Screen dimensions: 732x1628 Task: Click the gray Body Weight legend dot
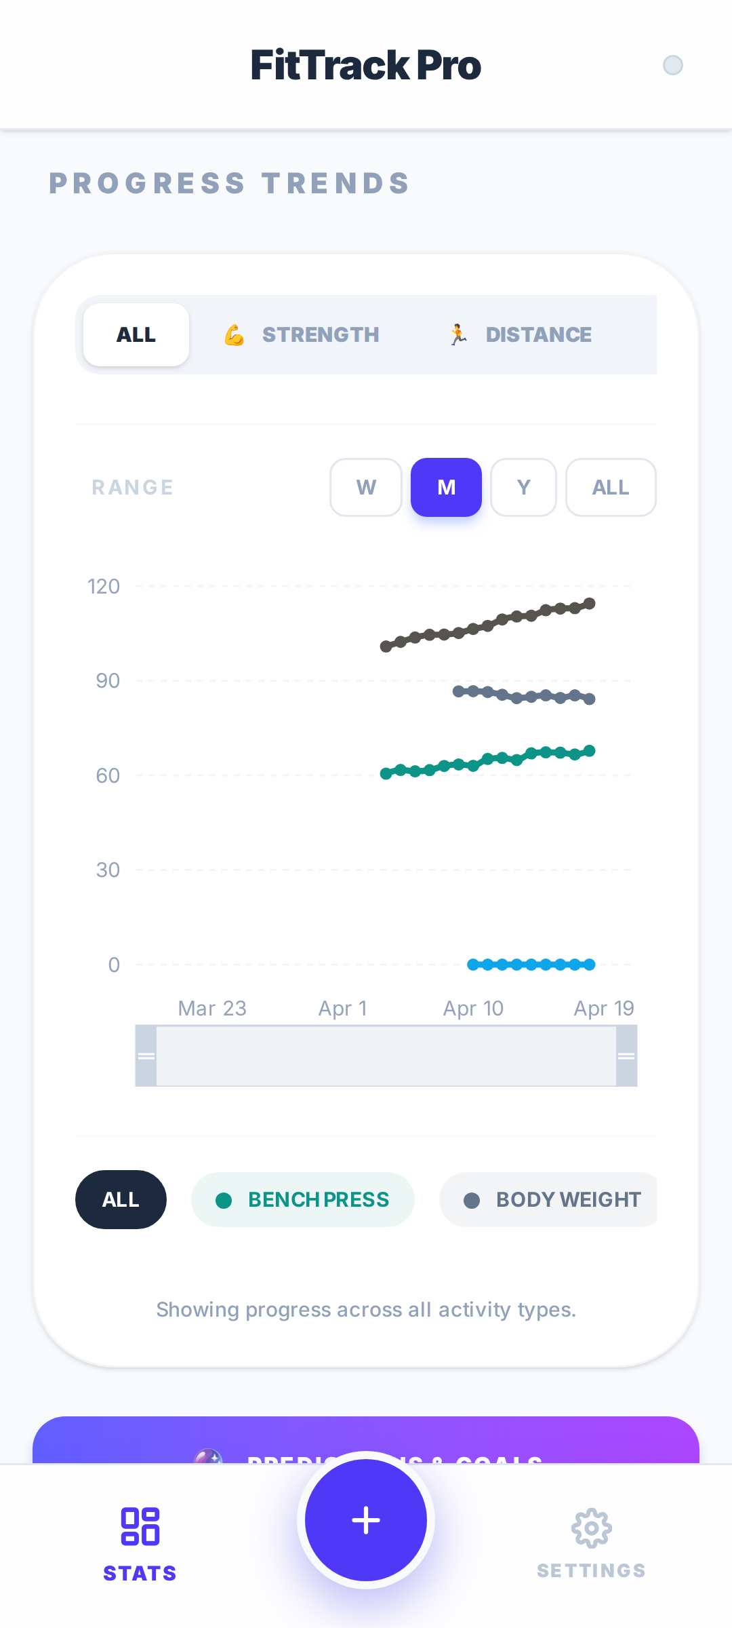click(x=472, y=1201)
